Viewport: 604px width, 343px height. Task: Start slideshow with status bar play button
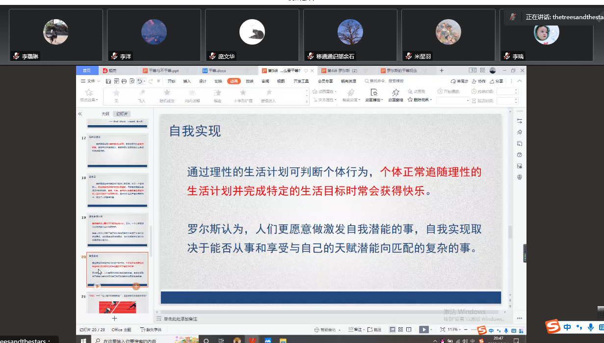pyautogui.click(x=423, y=330)
